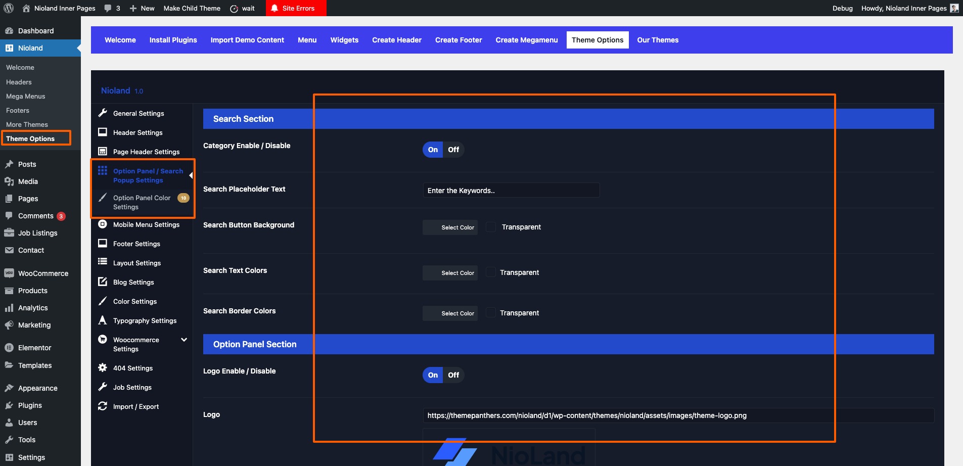Click the Import / Export refresh icon
The image size is (963, 466).
pos(103,406)
